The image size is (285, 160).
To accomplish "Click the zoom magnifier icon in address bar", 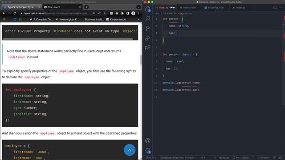I will tap(94, 13).
